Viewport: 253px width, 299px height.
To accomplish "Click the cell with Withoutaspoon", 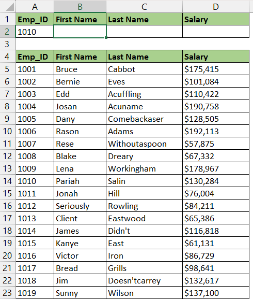I will [145, 144].
